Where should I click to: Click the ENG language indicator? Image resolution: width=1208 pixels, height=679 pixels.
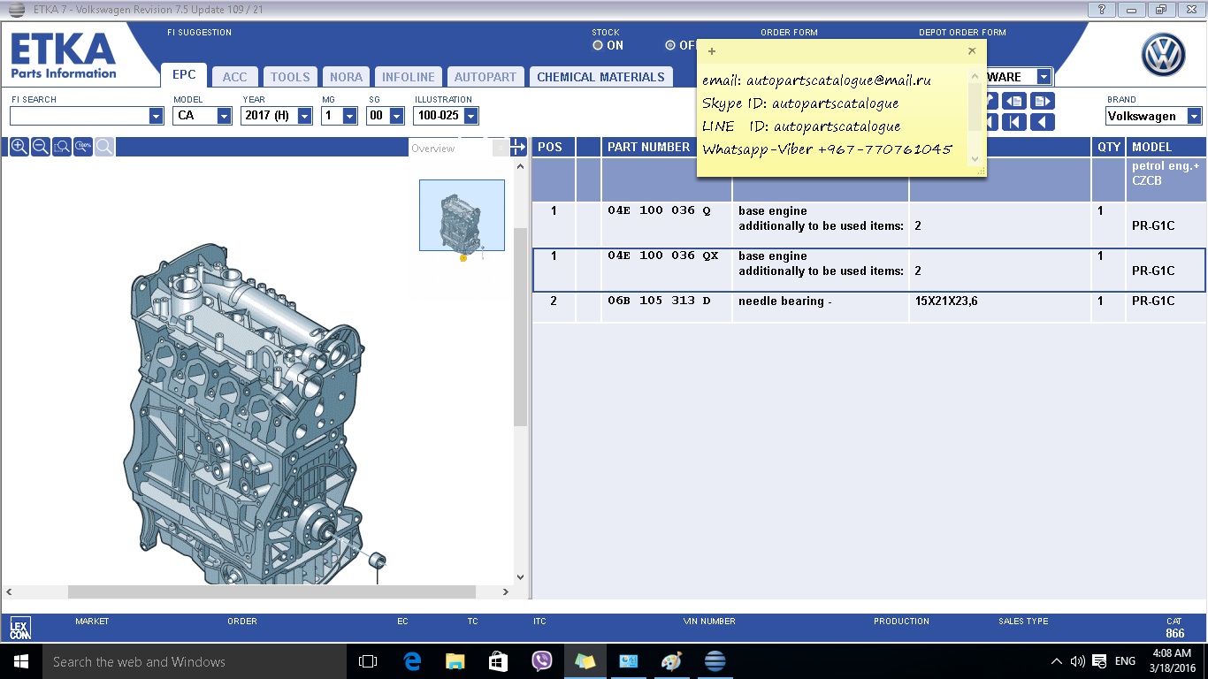[x=1125, y=661]
